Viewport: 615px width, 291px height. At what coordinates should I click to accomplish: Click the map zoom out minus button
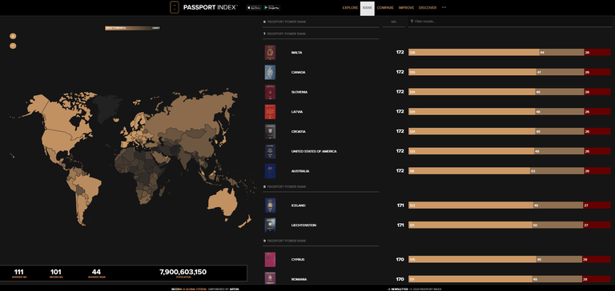[13, 46]
